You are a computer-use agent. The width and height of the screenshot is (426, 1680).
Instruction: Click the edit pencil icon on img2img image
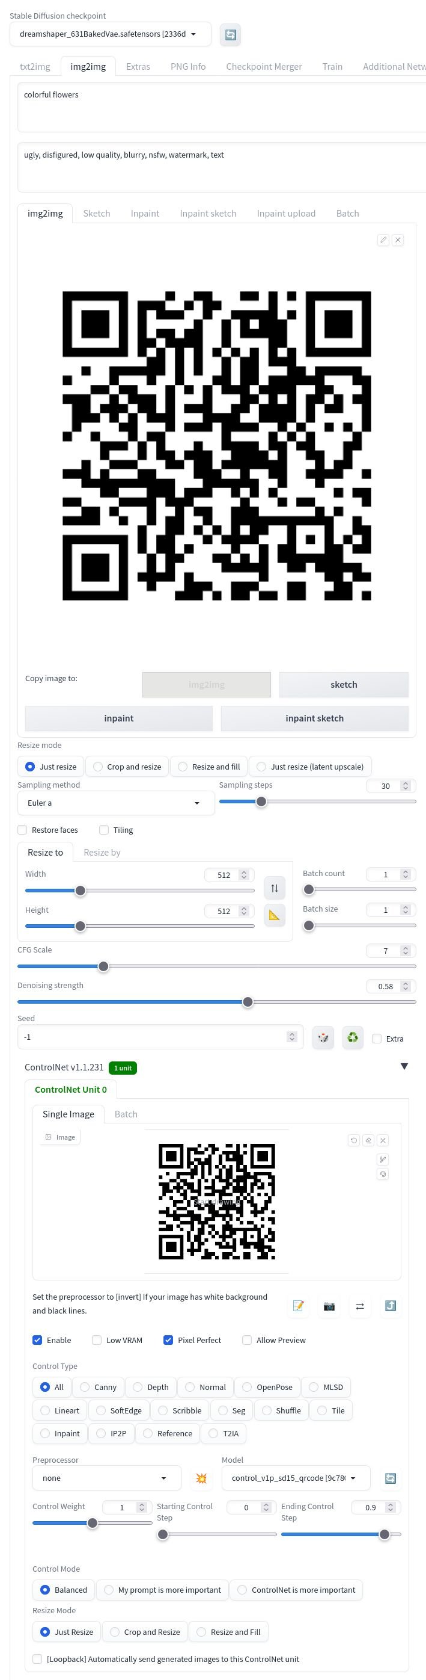pyautogui.click(x=383, y=240)
